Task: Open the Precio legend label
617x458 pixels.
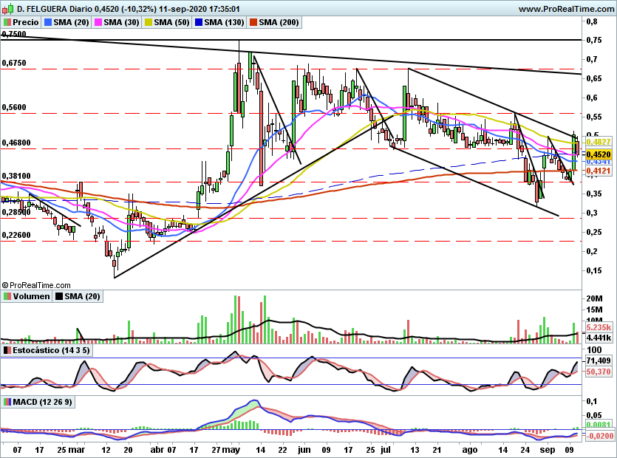Action: point(26,23)
